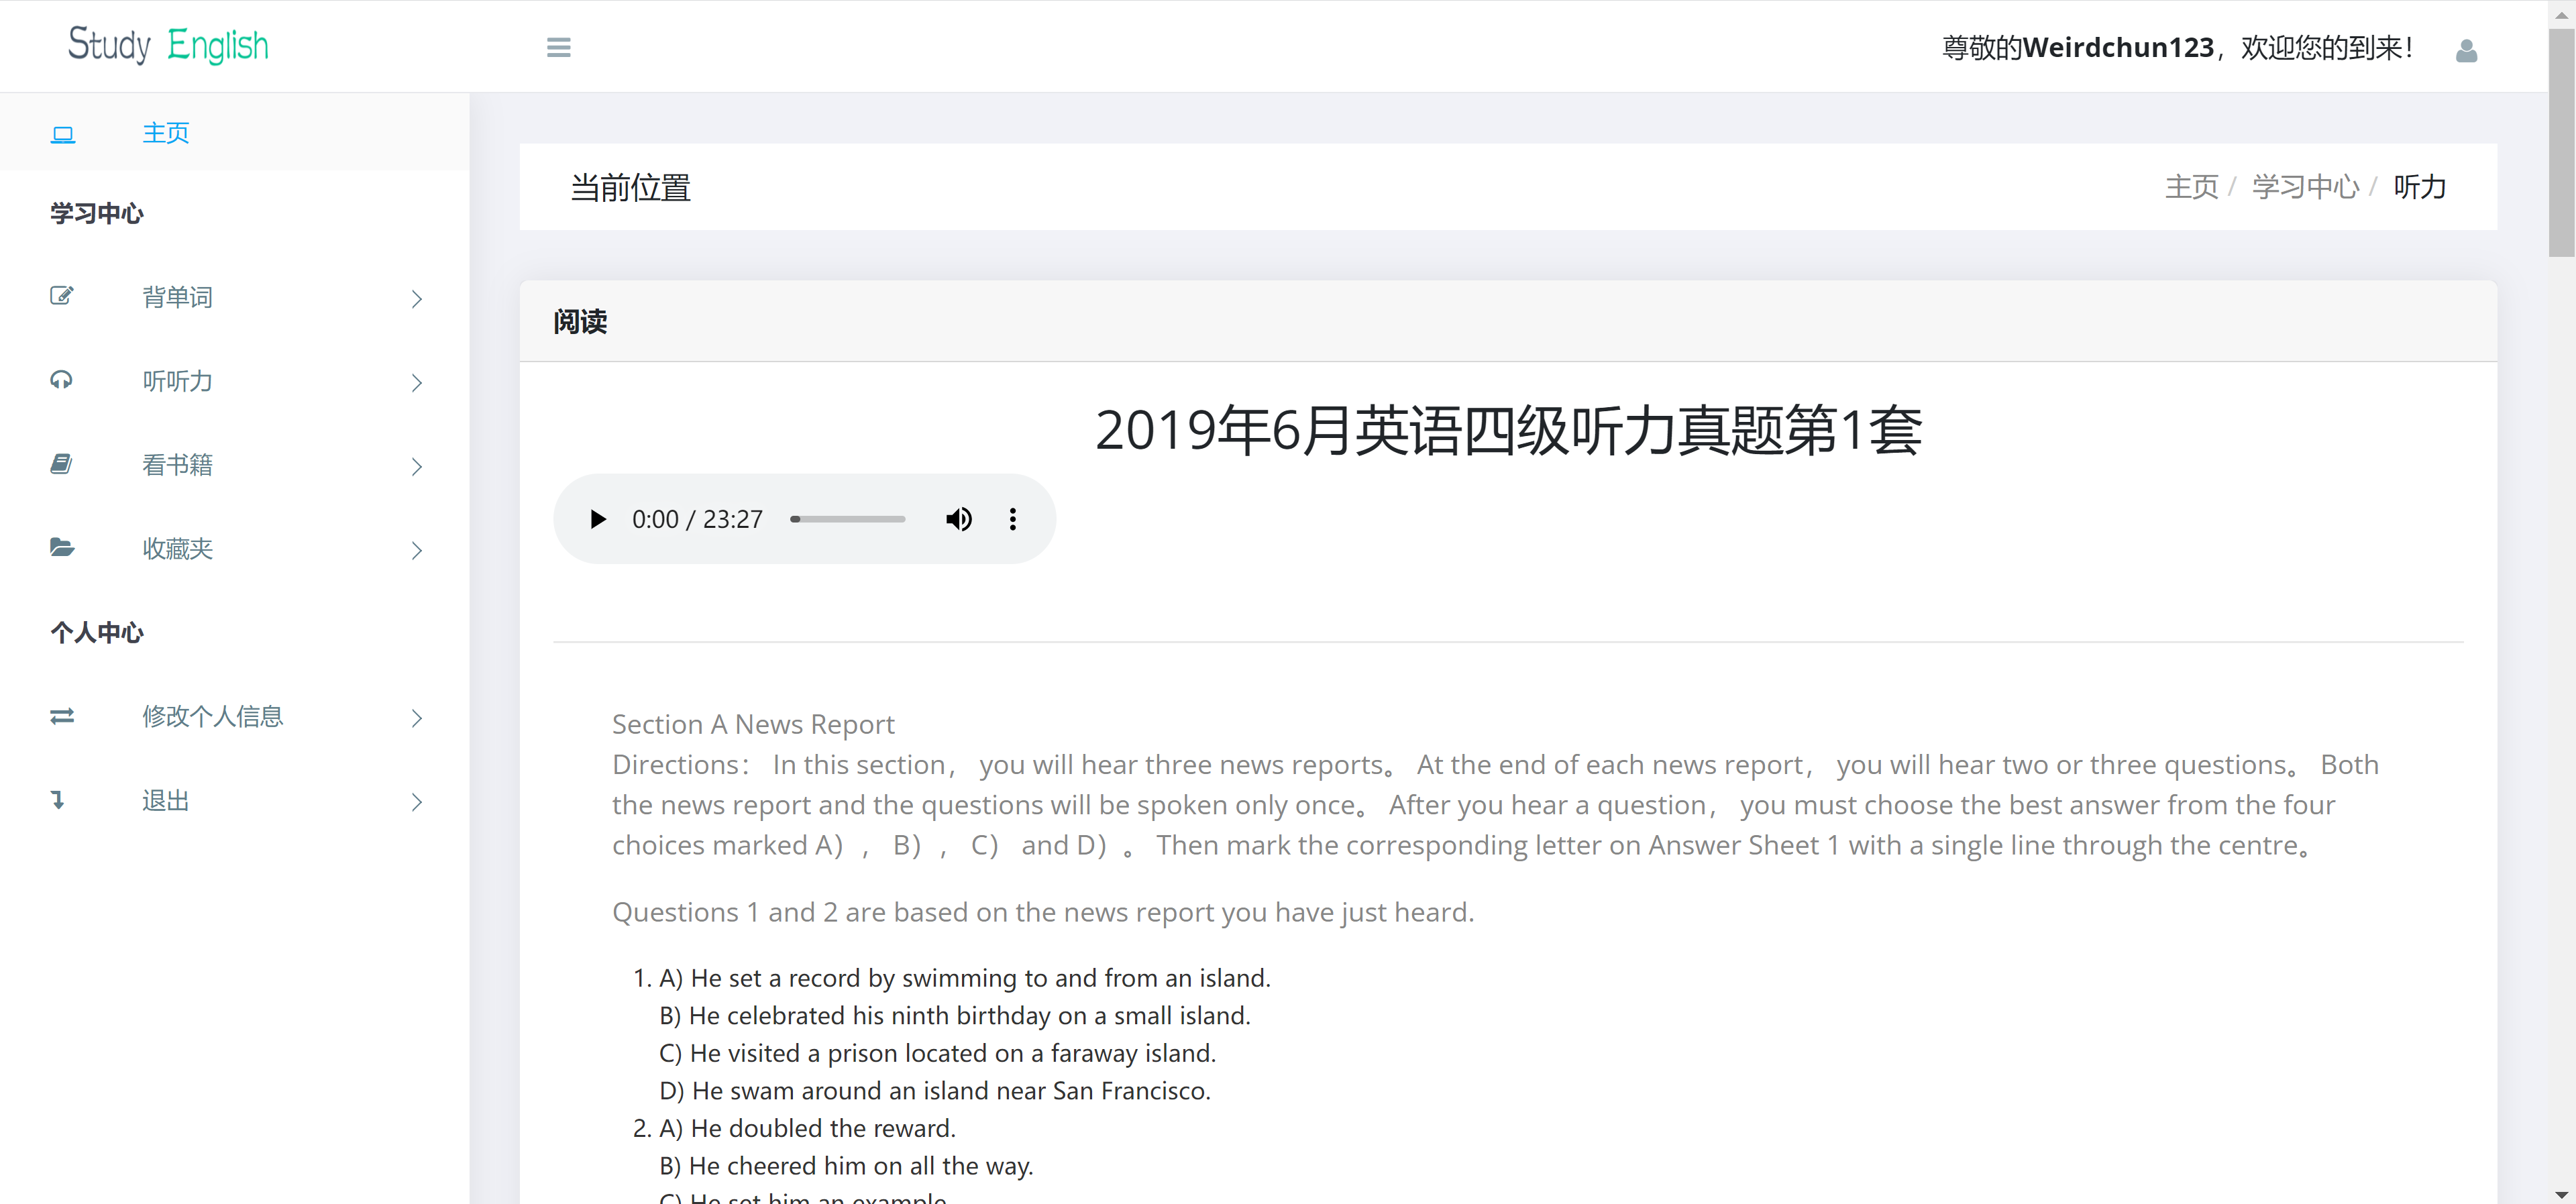
Task: Click the hamburger menu icon in header
Action: tap(558, 47)
